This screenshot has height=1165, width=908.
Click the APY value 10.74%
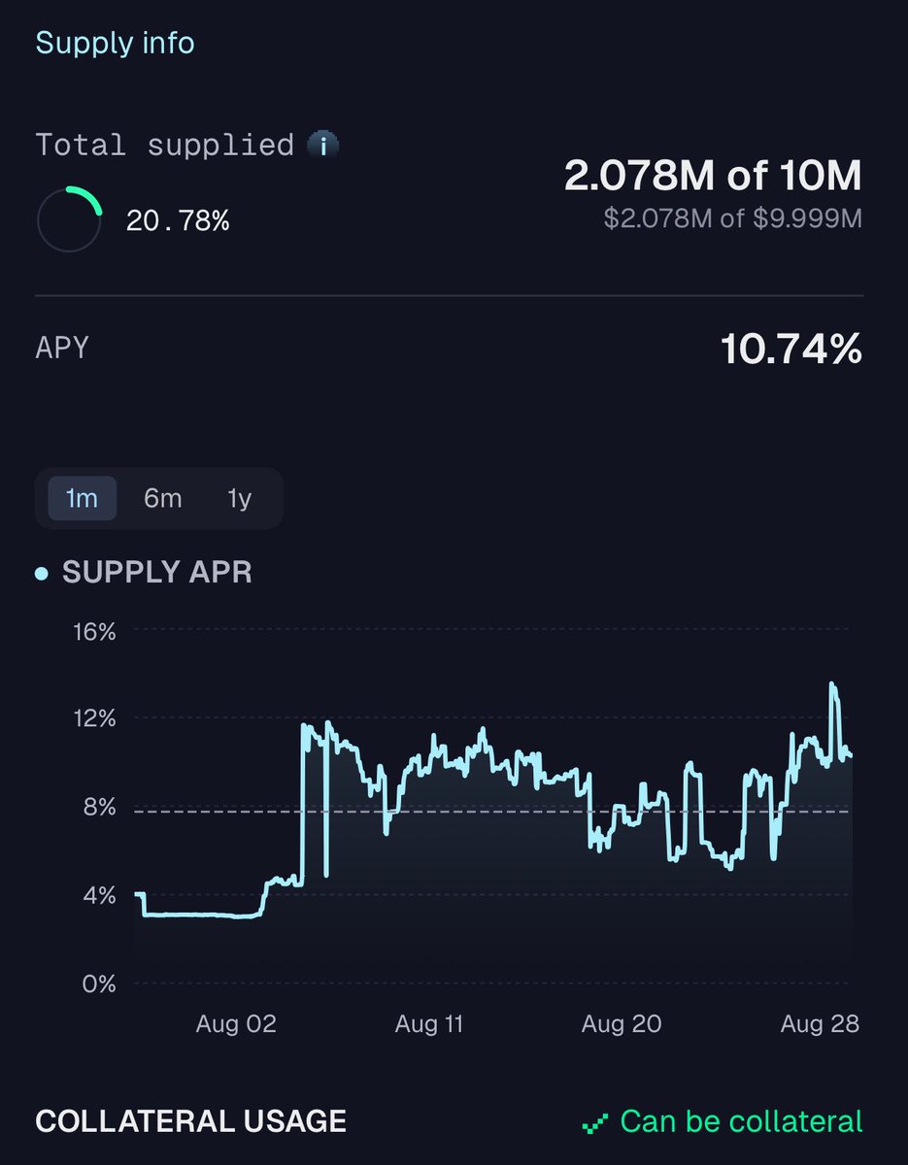click(791, 349)
